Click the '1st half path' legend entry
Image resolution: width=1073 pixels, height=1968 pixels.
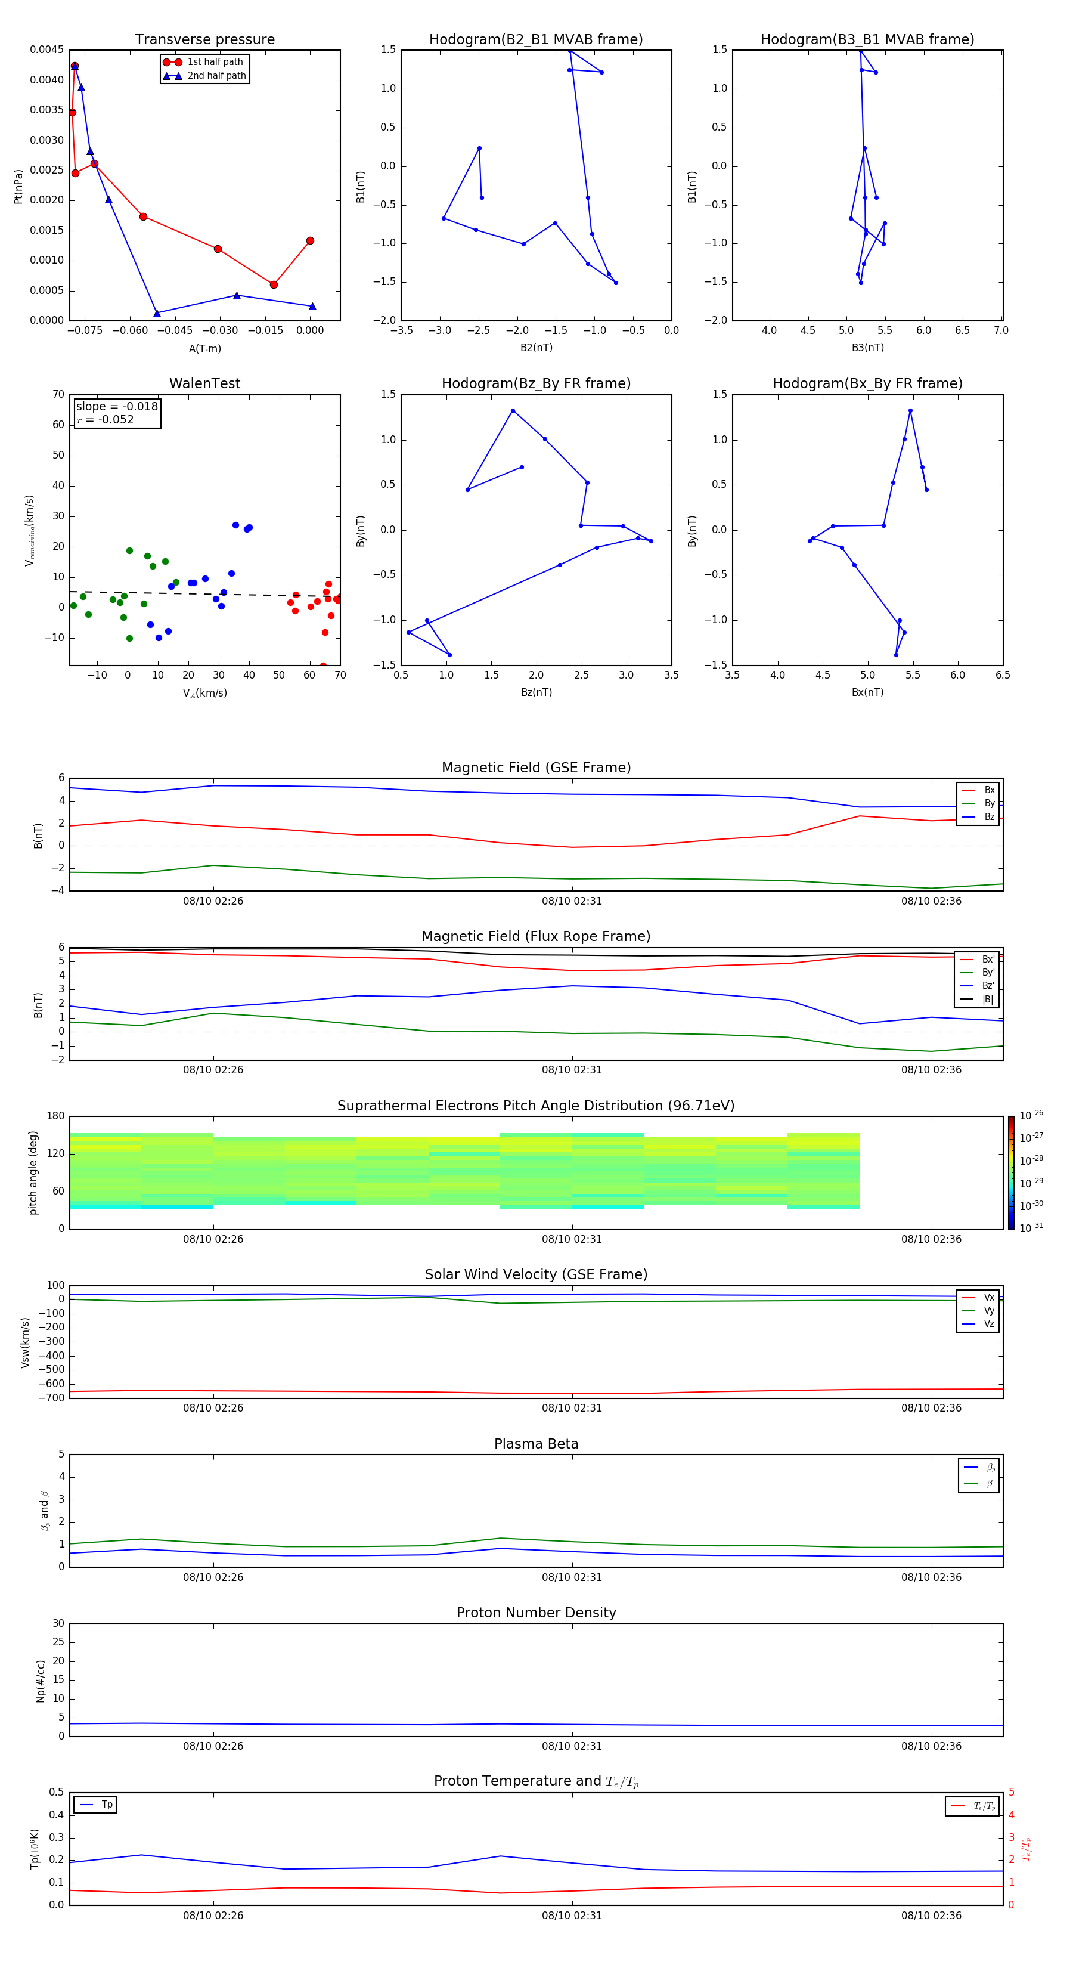(x=203, y=62)
